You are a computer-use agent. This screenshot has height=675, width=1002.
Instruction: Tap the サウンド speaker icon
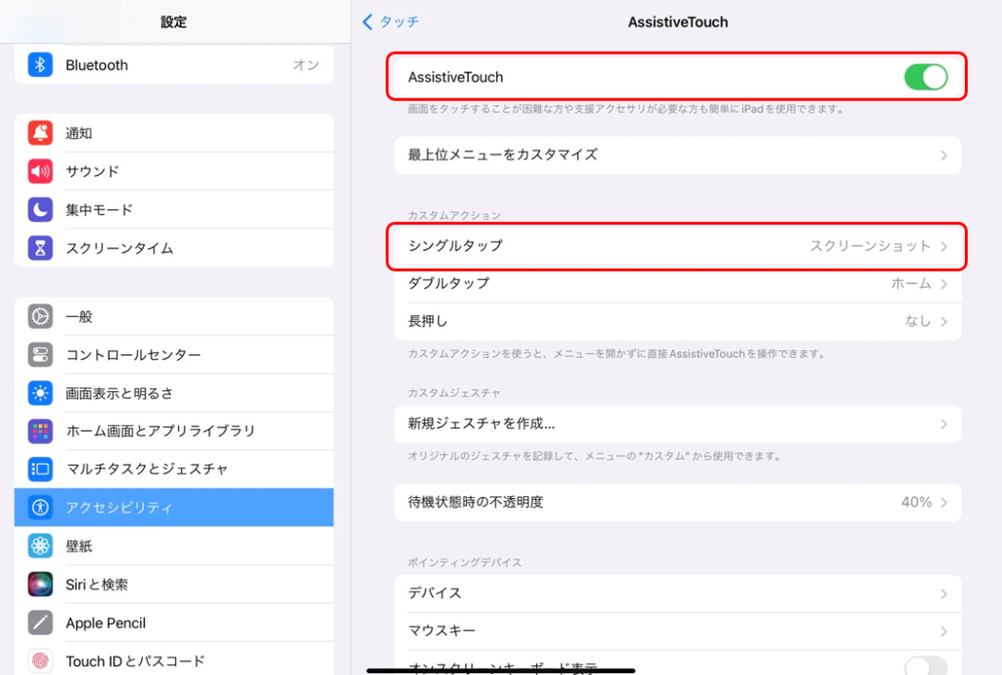(x=39, y=171)
